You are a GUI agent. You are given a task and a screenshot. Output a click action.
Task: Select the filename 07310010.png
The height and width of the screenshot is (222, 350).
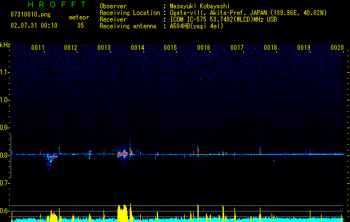click(x=31, y=15)
